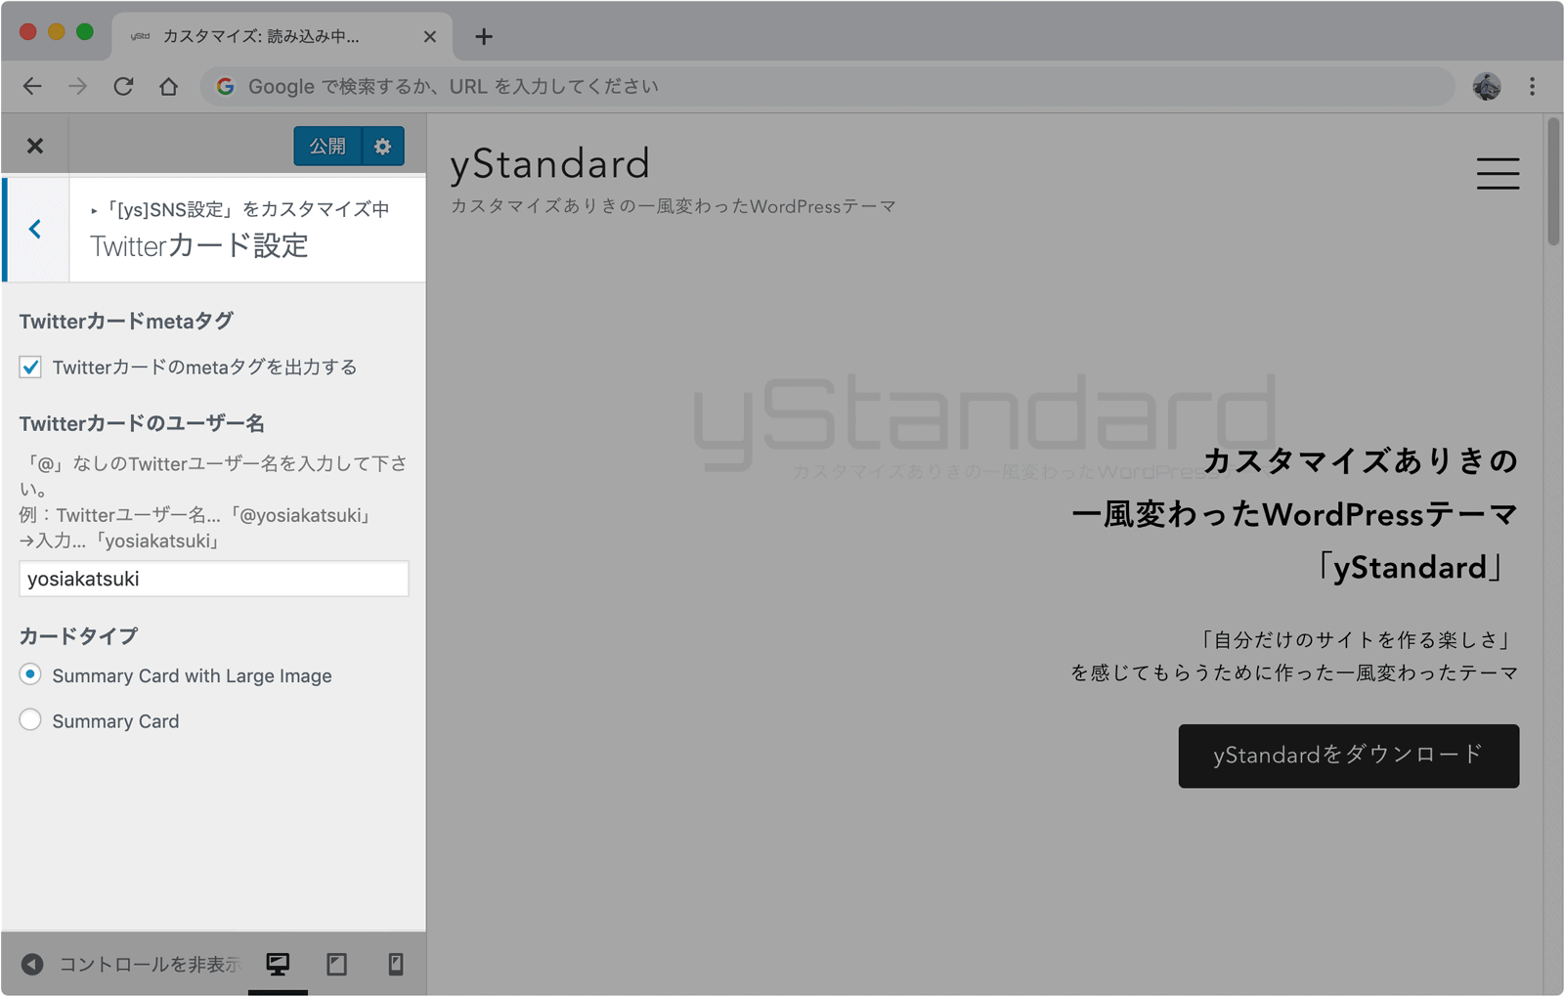The image size is (1564, 996).
Task: Click the 公開 publish button
Action: click(327, 146)
